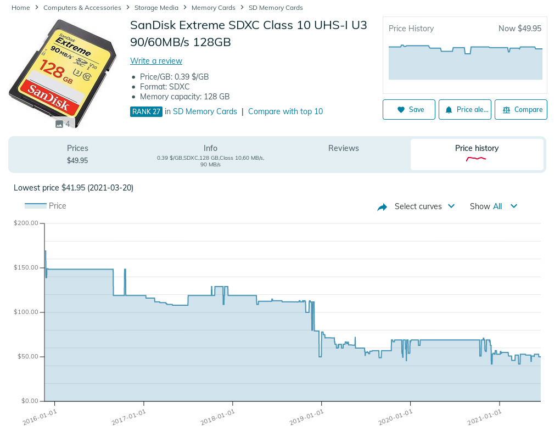This screenshot has width=560, height=437.
Task: Click the $100.00 y-axis label
Action: click(26, 312)
